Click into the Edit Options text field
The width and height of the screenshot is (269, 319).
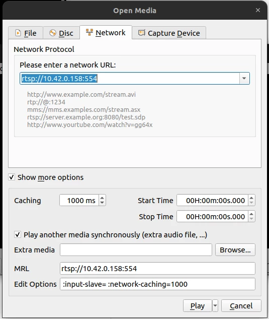(x=157, y=284)
